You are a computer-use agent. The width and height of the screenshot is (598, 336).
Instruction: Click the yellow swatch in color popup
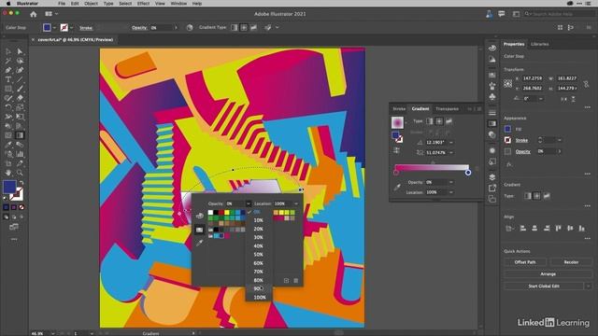coord(227,213)
